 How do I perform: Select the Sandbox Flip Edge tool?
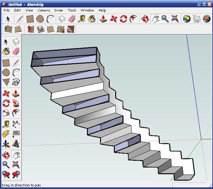[x=71, y=29]
